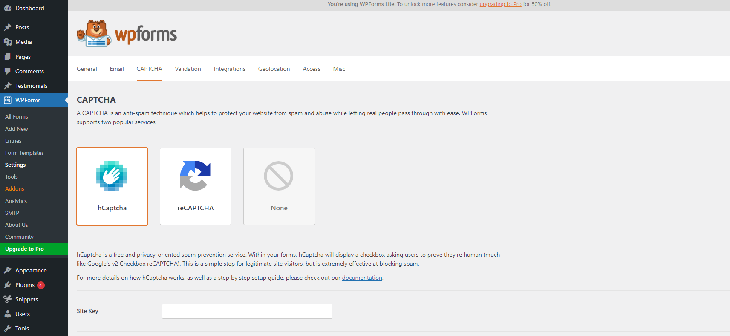Select the reCAPTCHA option label
The width and height of the screenshot is (730, 336).
(x=196, y=208)
